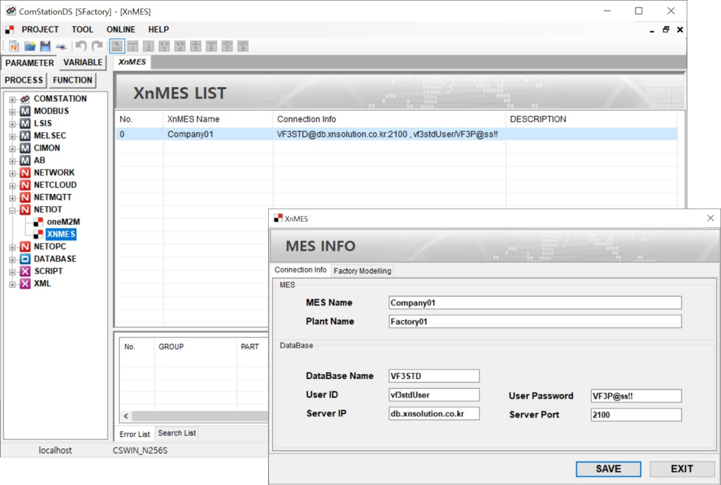
Task: Click the Open folder toolbar icon
Action: coord(30,47)
